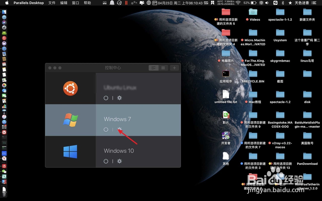Open App Store in the Dock
322x201 pixels.
4,122
